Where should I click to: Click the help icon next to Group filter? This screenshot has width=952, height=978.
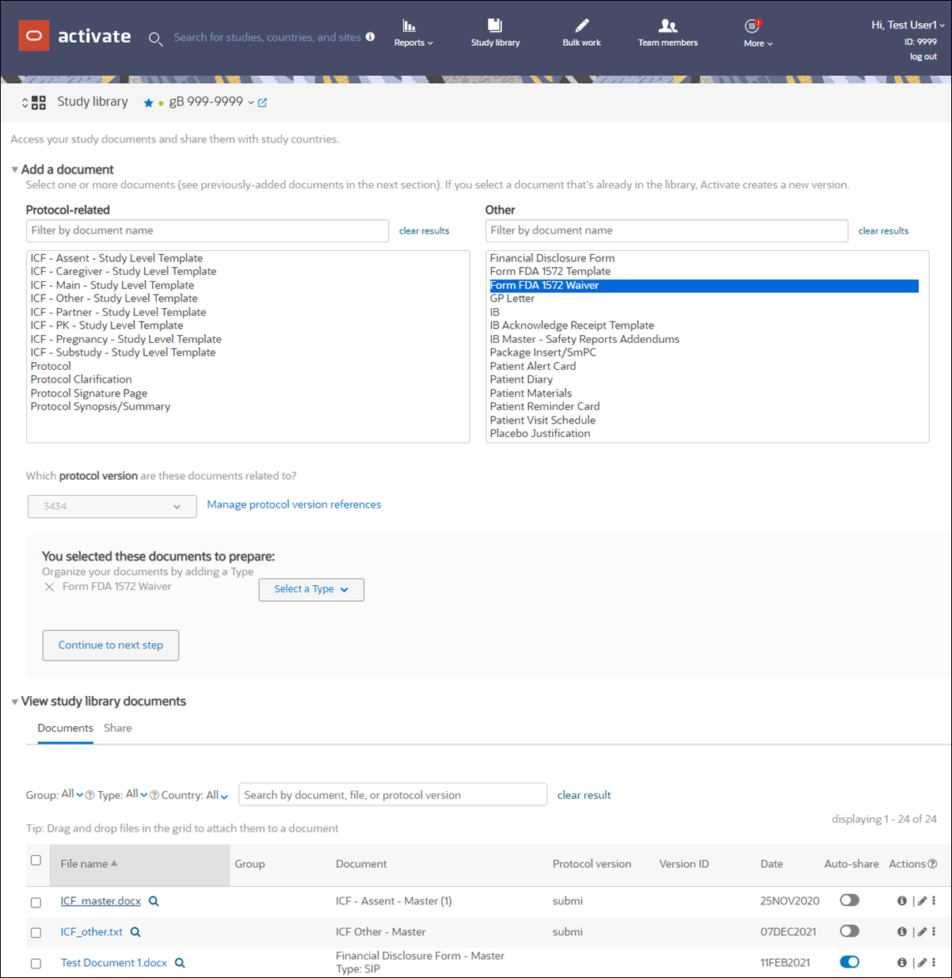(89, 795)
